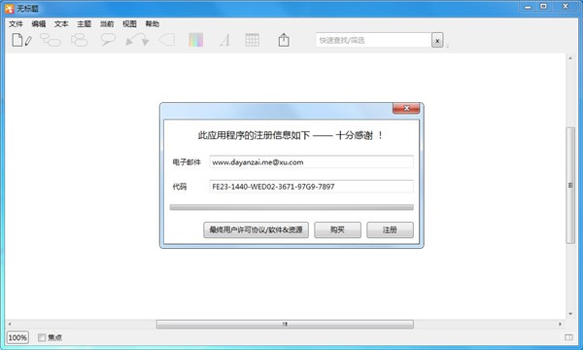The image size is (583, 350).
Task: Minimize the main window
Action: tap(528, 7)
